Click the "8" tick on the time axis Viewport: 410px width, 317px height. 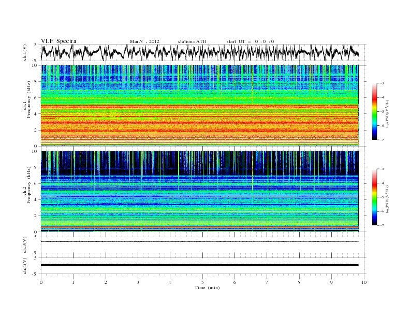[x=299, y=282]
